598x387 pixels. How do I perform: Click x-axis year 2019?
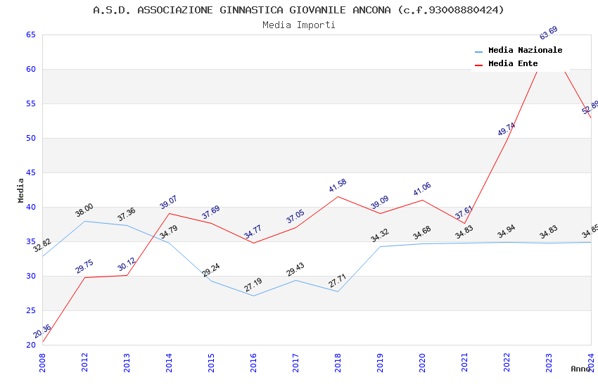coord(380,362)
